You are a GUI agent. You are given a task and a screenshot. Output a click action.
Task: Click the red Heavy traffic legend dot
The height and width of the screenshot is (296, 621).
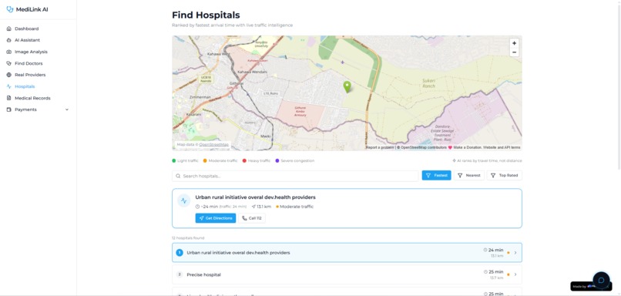click(244, 161)
